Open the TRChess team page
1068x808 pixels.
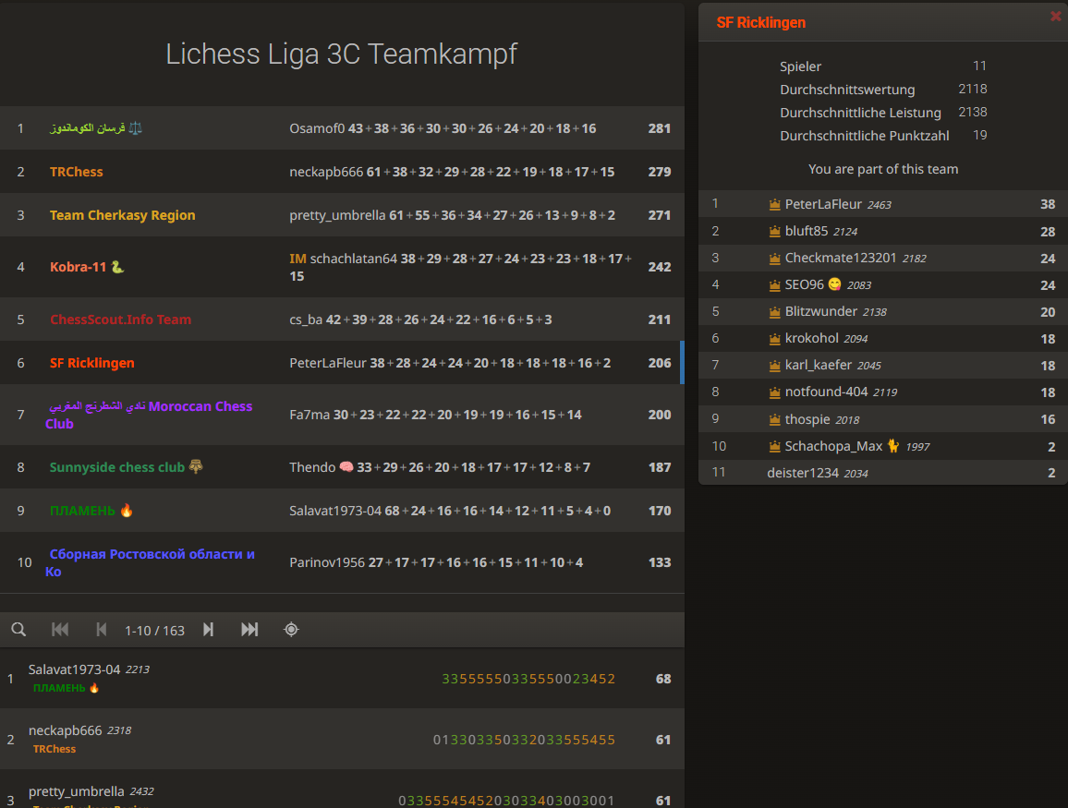pos(76,171)
